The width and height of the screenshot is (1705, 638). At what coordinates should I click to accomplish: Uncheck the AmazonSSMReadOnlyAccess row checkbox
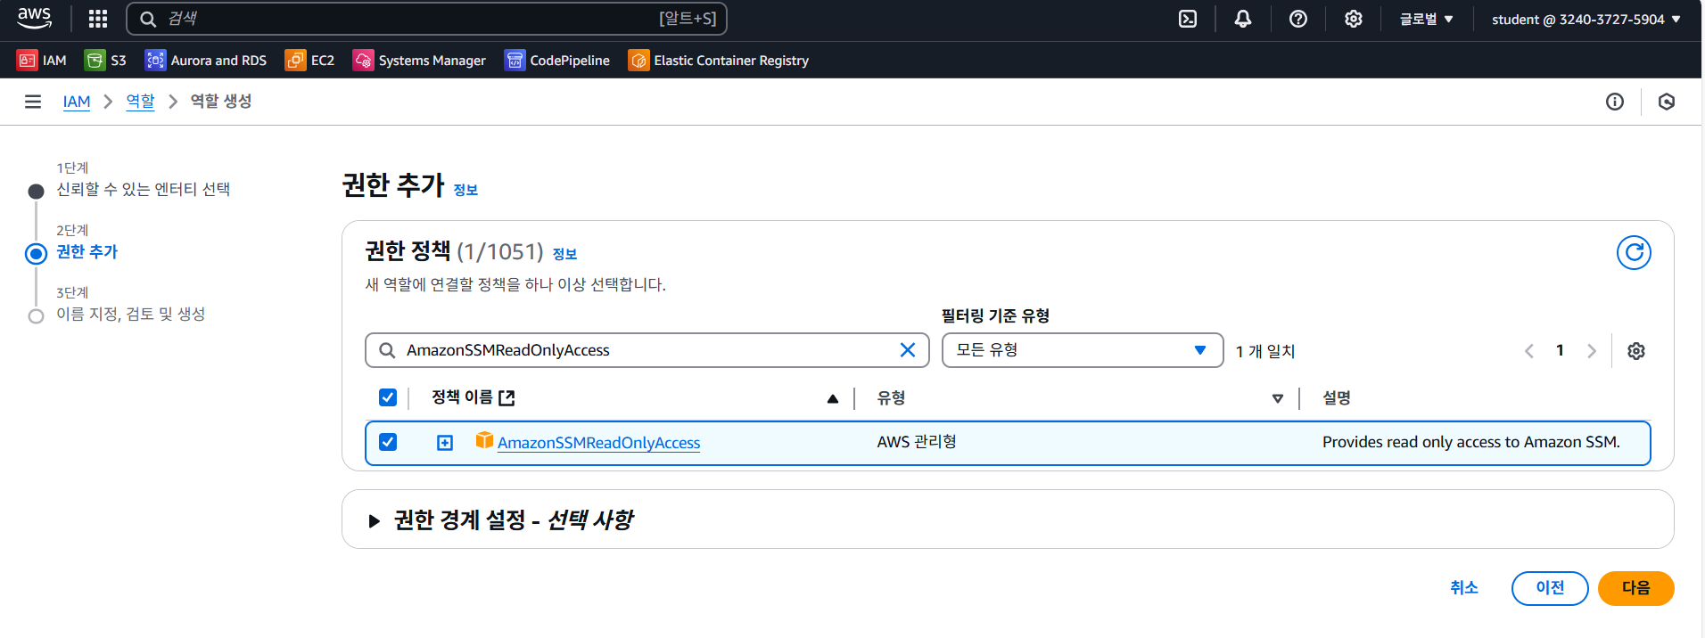pyautogui.click(x=388, y=442)
